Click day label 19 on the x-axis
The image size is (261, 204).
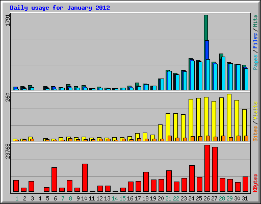point(153,198)
